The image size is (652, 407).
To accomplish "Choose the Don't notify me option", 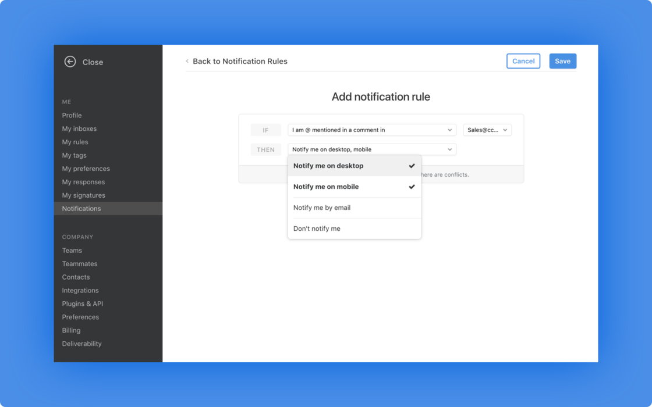I will tap(355, 229).
